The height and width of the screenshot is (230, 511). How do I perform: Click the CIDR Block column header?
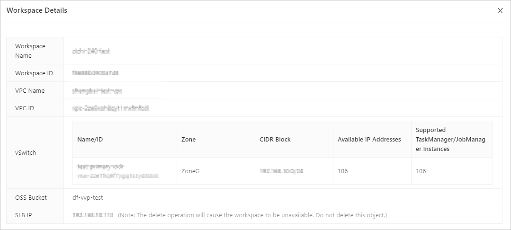point(275,140)
